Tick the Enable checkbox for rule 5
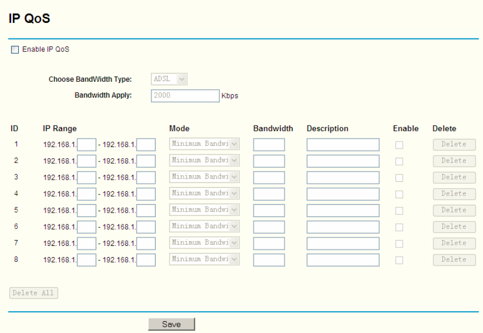 point(399,211)
